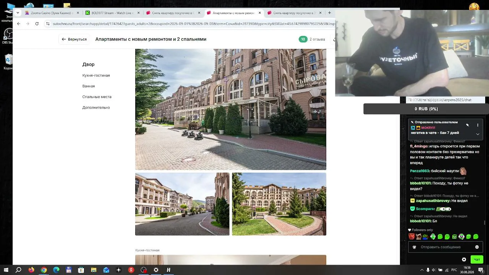
Task: Open the floppy disk app in taskbar
Action: pos(69,270)
